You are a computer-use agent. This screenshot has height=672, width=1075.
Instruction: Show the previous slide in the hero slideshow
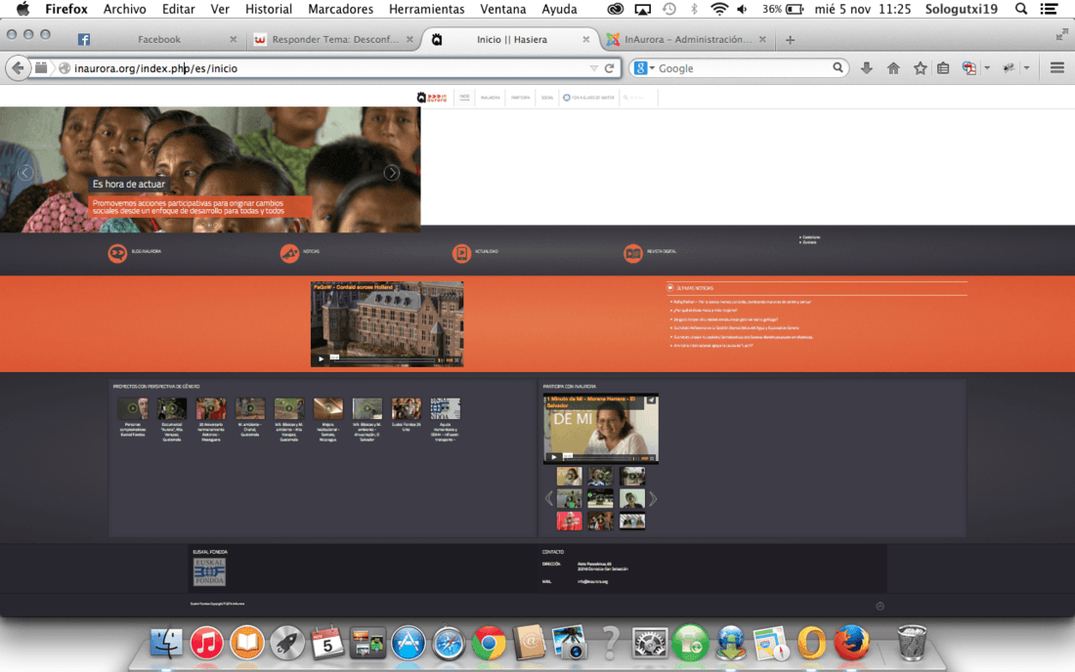pyautogui.click(x=24, y=173)
